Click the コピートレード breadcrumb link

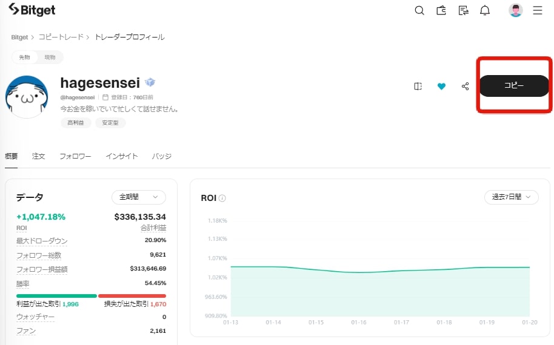(61, 37)
